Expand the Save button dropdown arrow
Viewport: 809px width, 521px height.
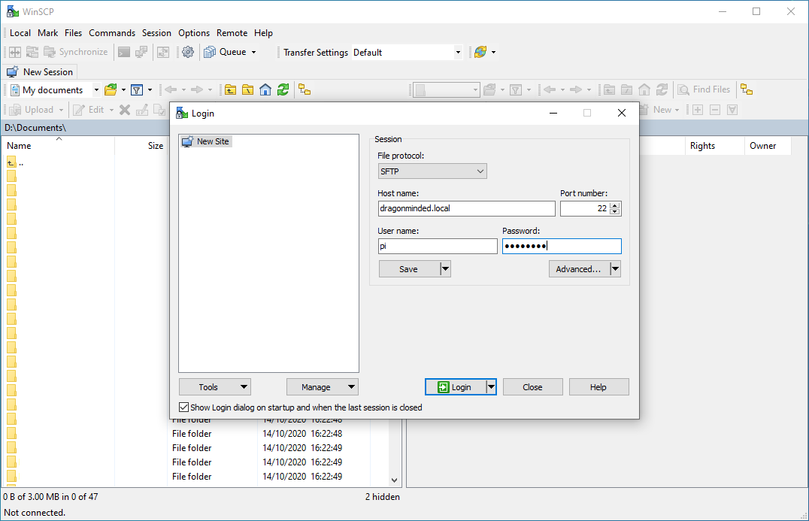tap(445, 268)
